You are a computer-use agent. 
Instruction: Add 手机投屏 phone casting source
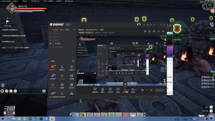coord(110,90)
